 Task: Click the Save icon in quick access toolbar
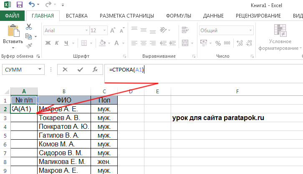20,5
